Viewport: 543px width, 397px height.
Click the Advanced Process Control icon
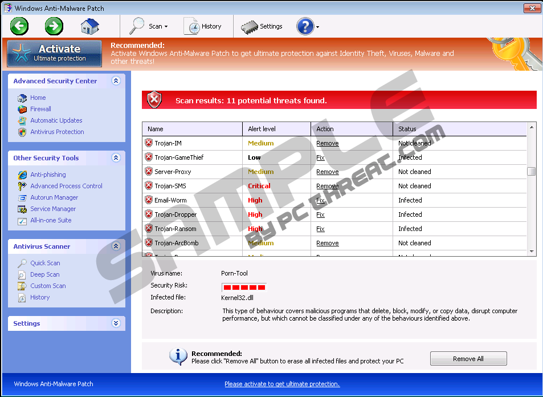22,186
